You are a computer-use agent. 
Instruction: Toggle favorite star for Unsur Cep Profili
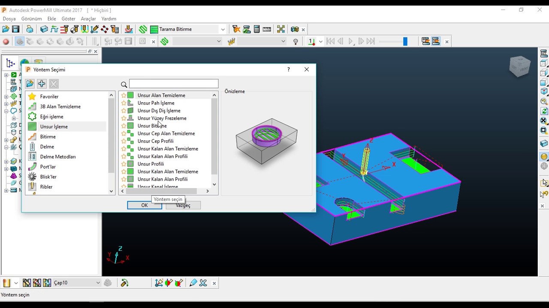[124, 141]
